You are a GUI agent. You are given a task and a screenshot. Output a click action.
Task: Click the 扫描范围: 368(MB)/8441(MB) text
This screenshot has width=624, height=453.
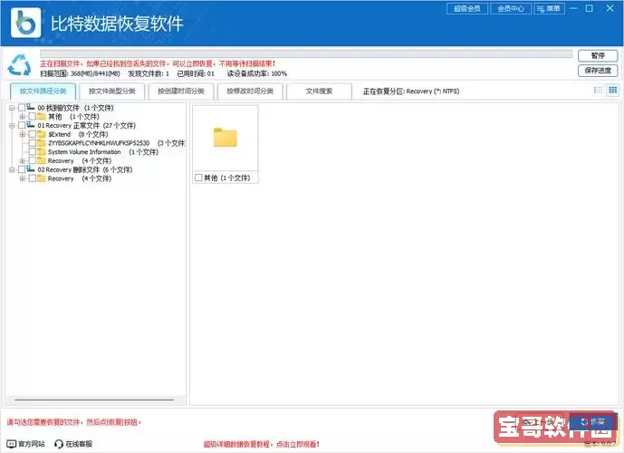coord(80,73)
